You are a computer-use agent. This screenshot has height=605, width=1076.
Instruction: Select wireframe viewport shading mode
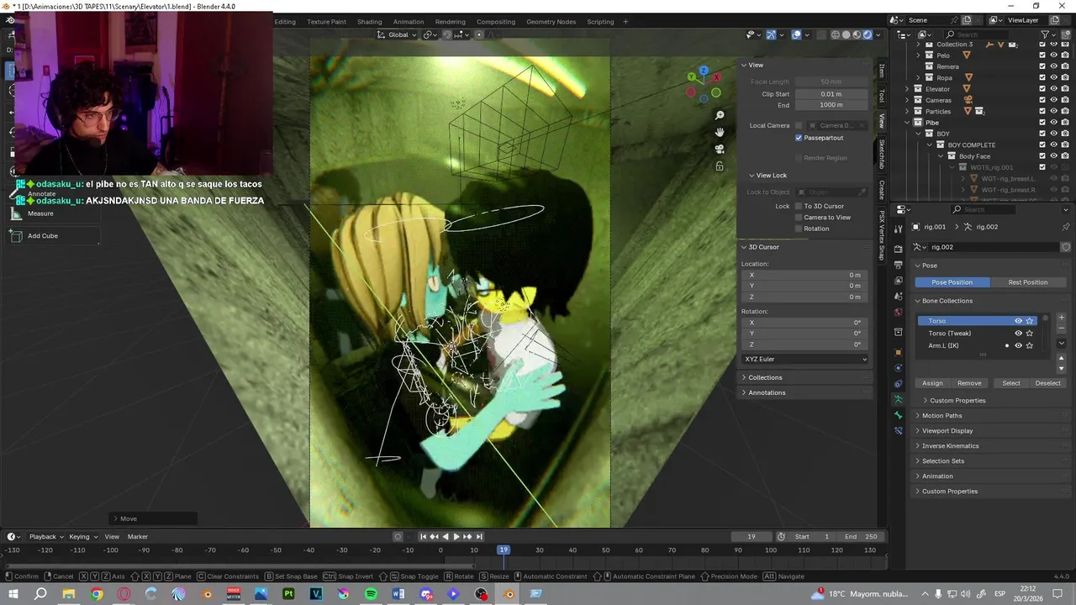[x=835, y=34]
